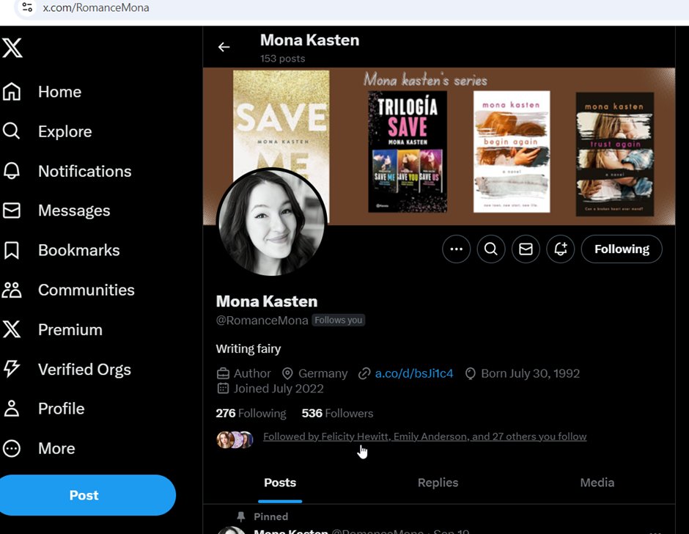689x534 pixels.
Task: Turn on post notifications bell-plus
Action: tap(560, 249)
